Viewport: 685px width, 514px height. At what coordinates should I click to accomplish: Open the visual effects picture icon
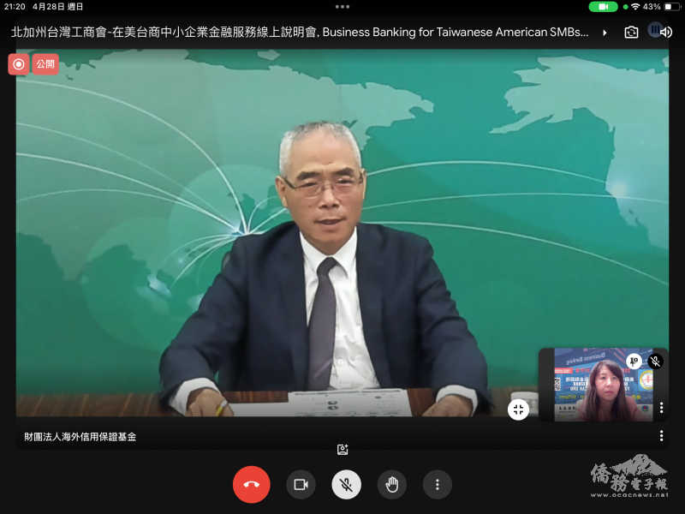342,448
